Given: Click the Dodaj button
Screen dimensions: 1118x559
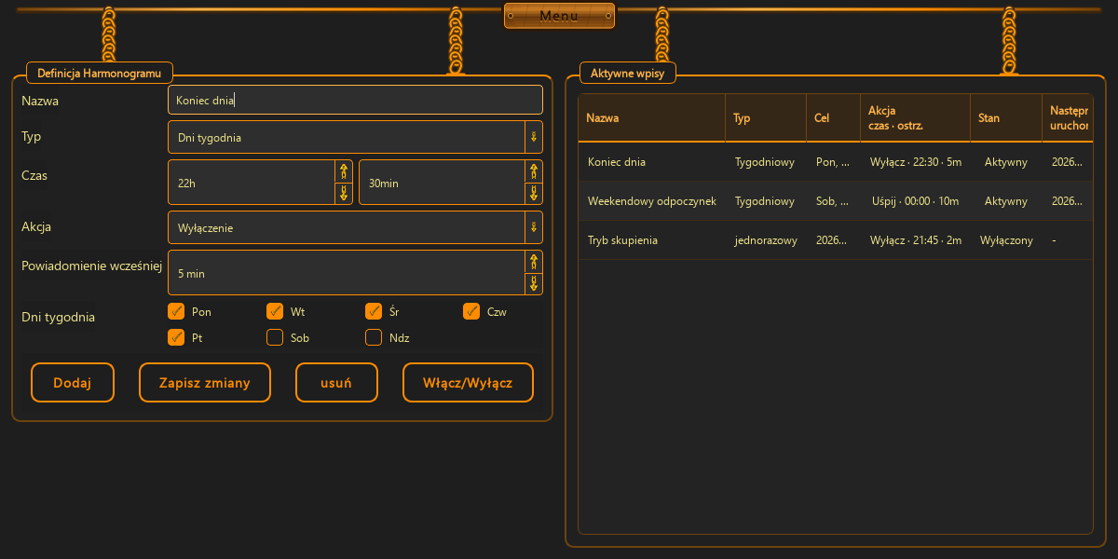Looking at the screenshot, I should pos(73,383).
